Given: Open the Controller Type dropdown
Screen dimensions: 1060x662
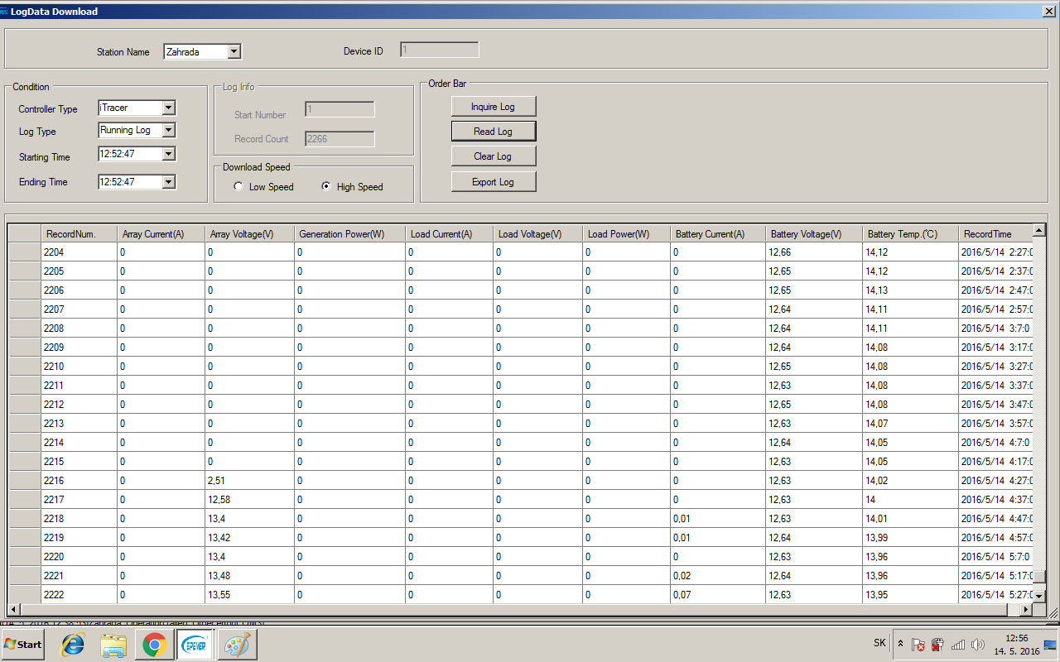Looking at the screenshot, I should (169, 108).
